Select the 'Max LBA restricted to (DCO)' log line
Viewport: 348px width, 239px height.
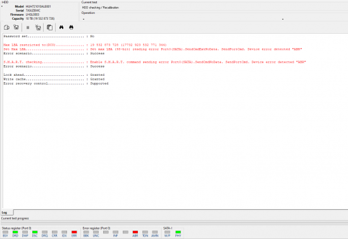pyautogui.click(x=85, y=45)
